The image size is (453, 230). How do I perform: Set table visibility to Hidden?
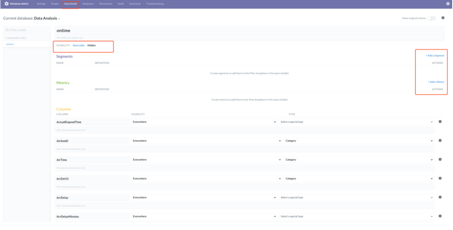click(91, 45)
